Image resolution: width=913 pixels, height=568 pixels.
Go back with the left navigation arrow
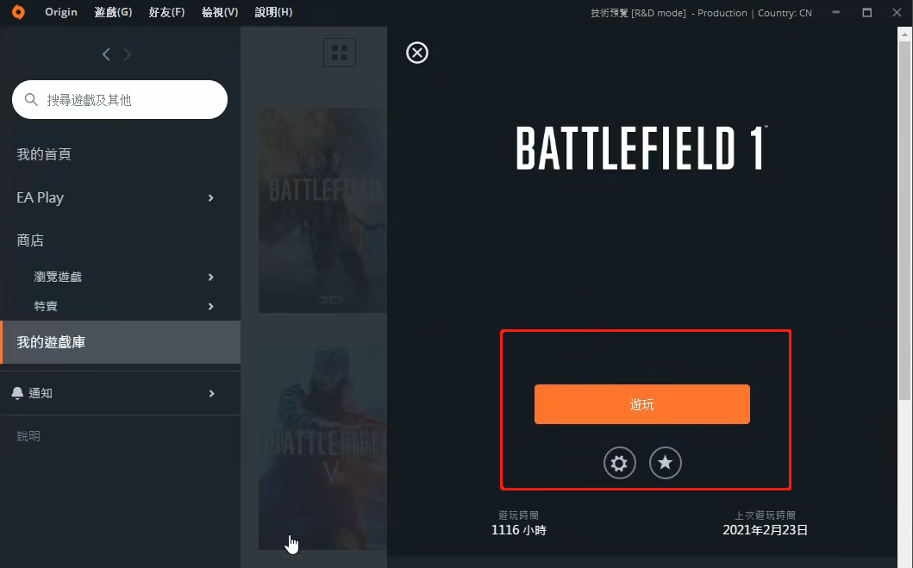106,54
